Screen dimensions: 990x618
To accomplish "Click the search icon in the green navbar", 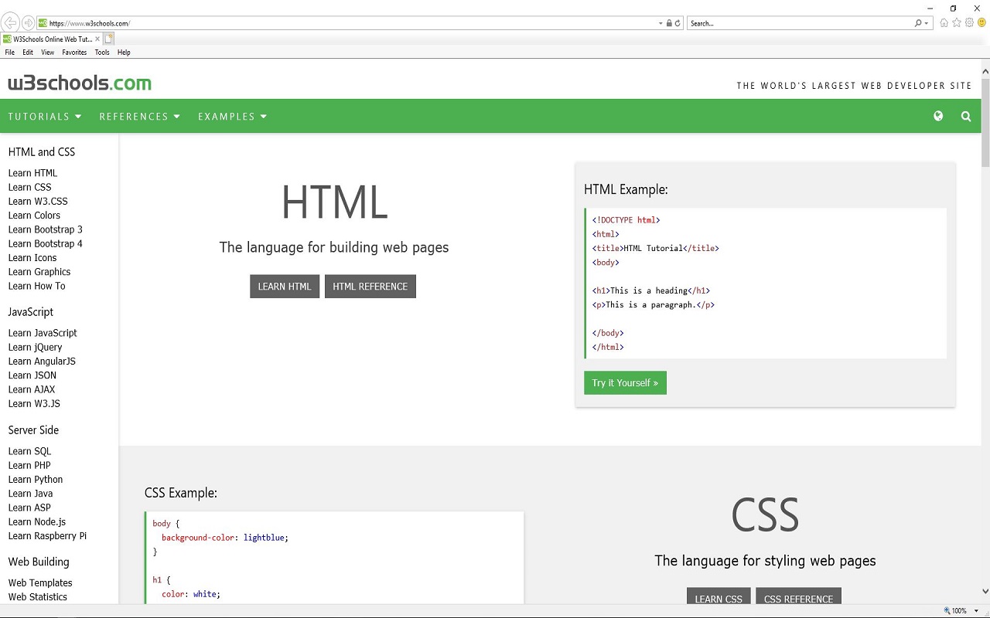I will click(x=966, y=117).
